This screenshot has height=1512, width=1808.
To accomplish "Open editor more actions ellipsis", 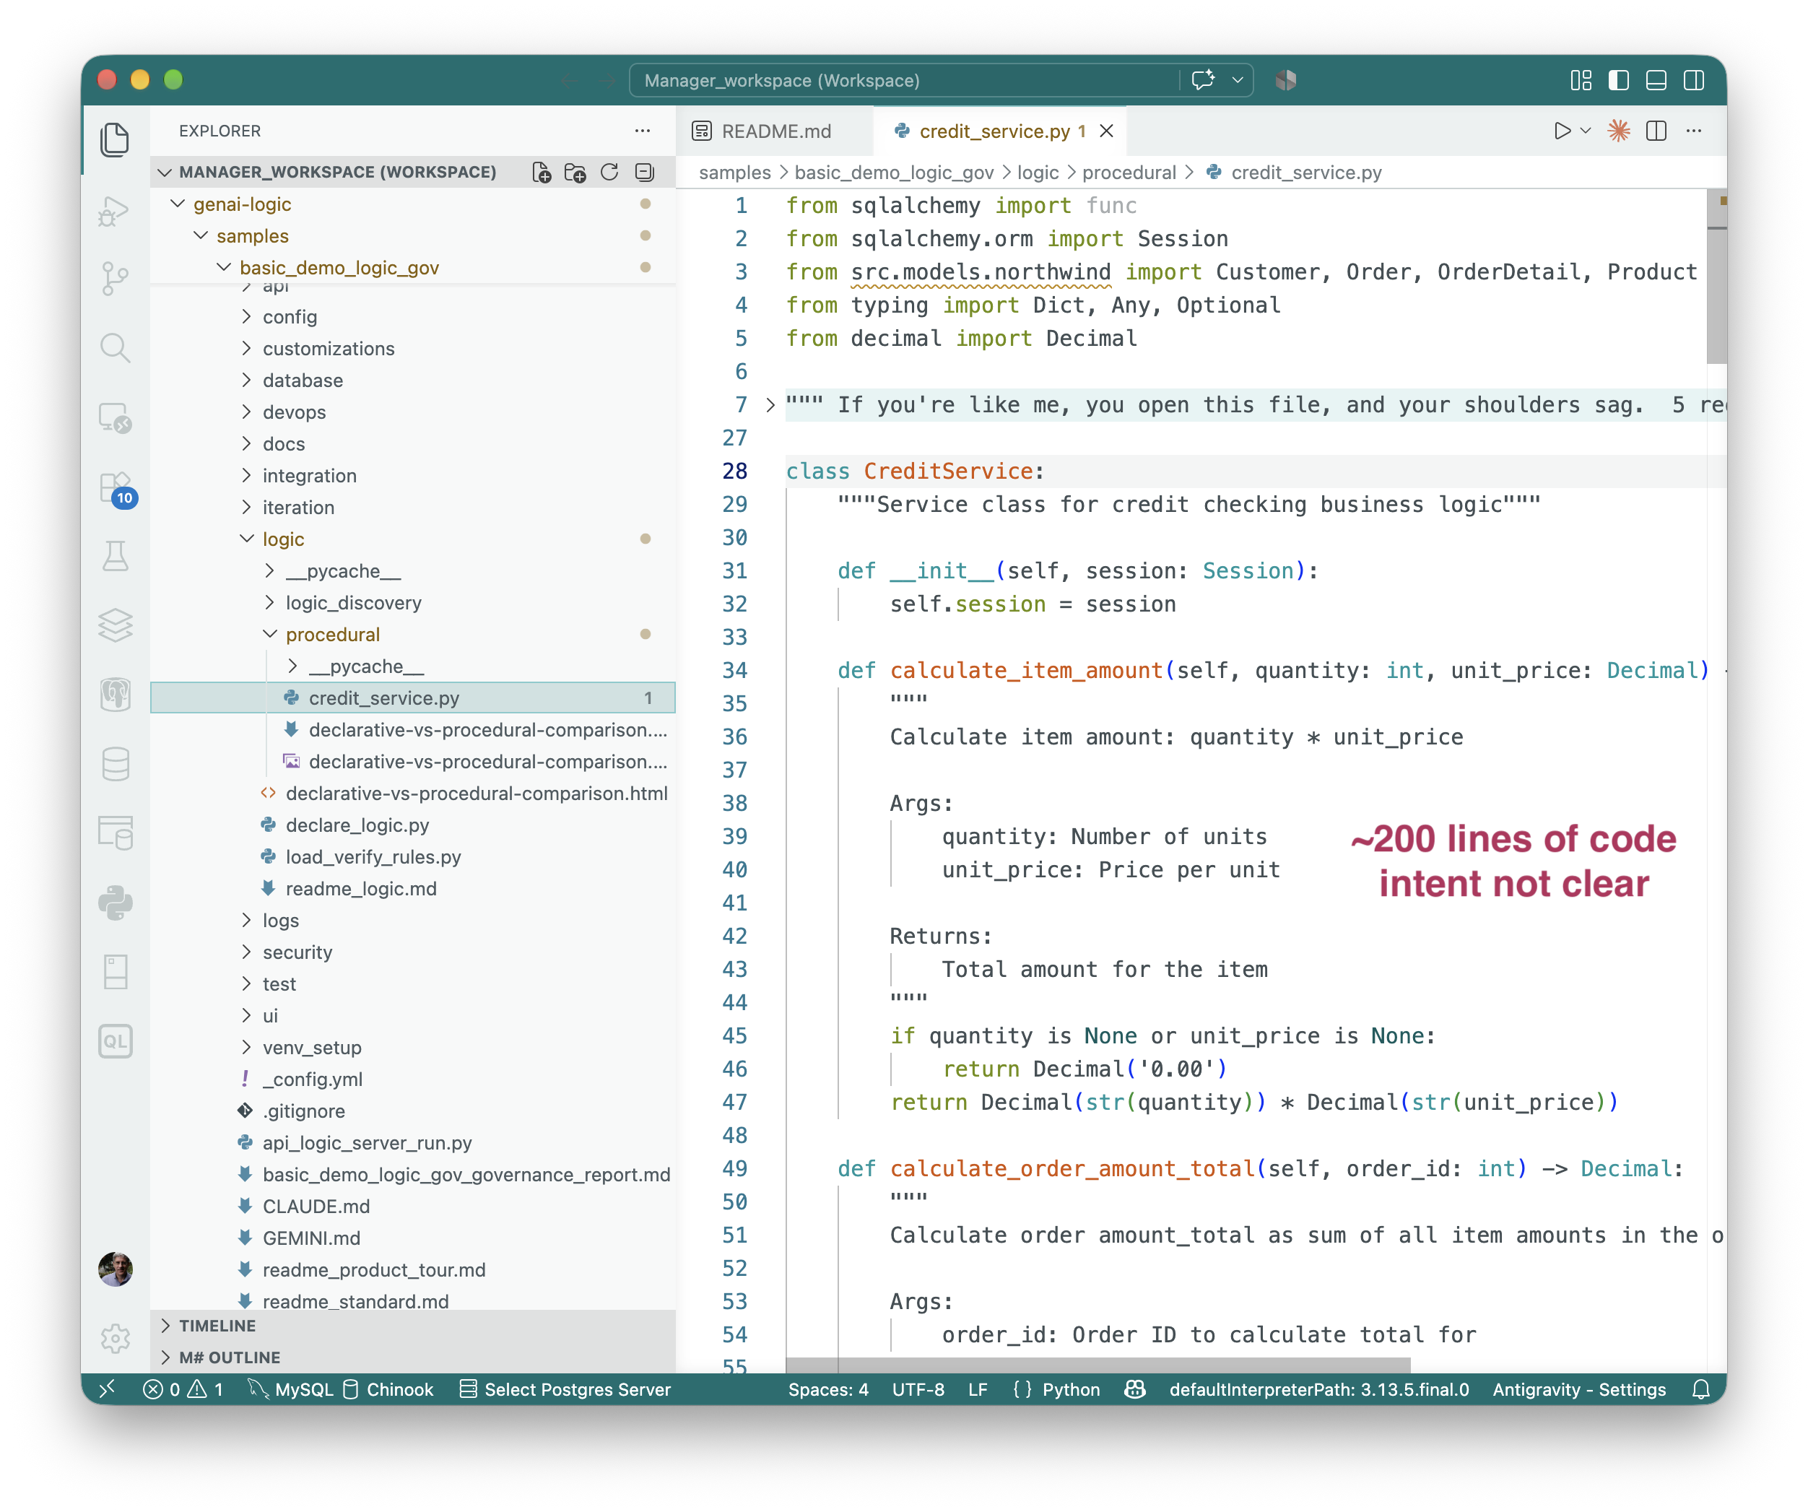I will (x=1693, y=131).
